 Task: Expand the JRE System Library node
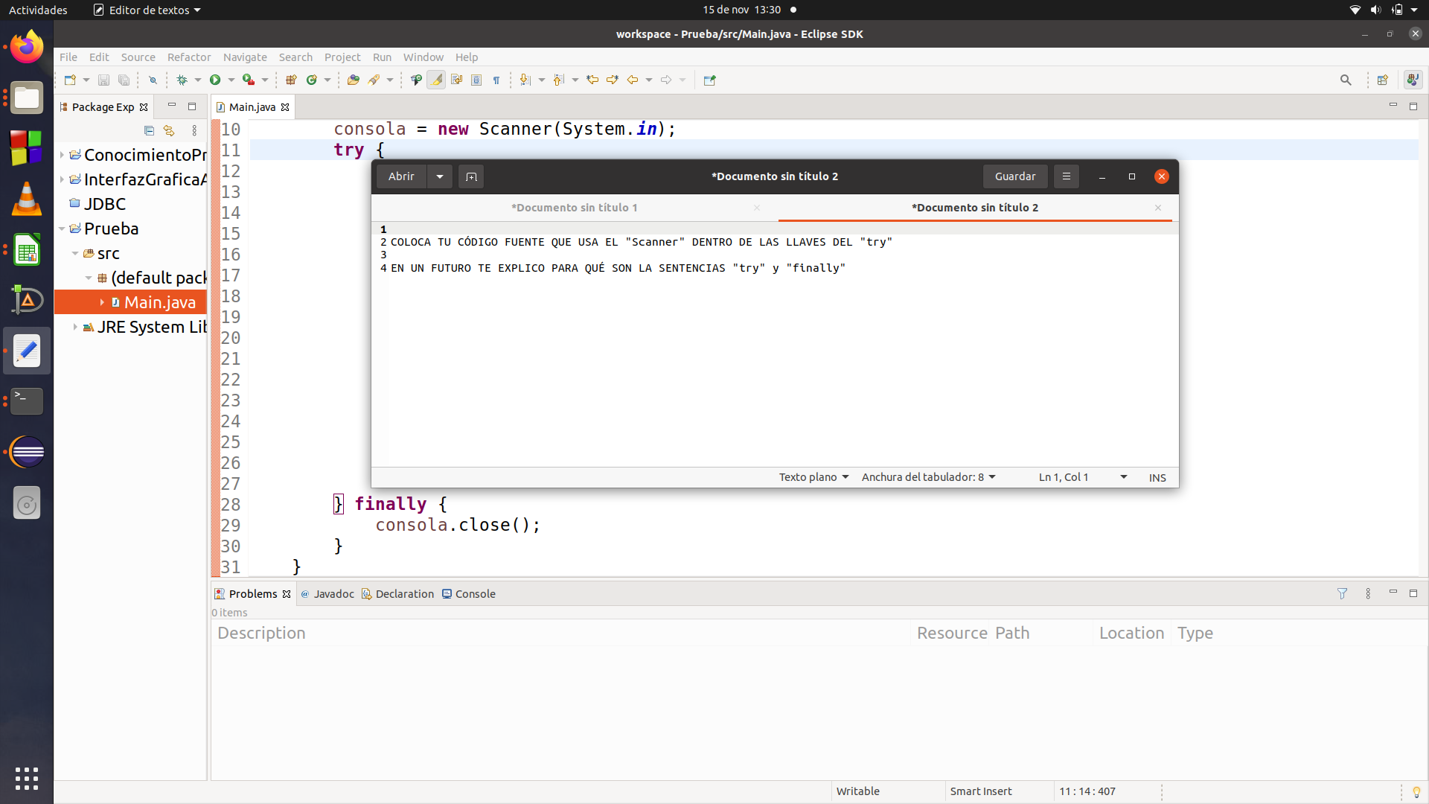click(75, 328)
